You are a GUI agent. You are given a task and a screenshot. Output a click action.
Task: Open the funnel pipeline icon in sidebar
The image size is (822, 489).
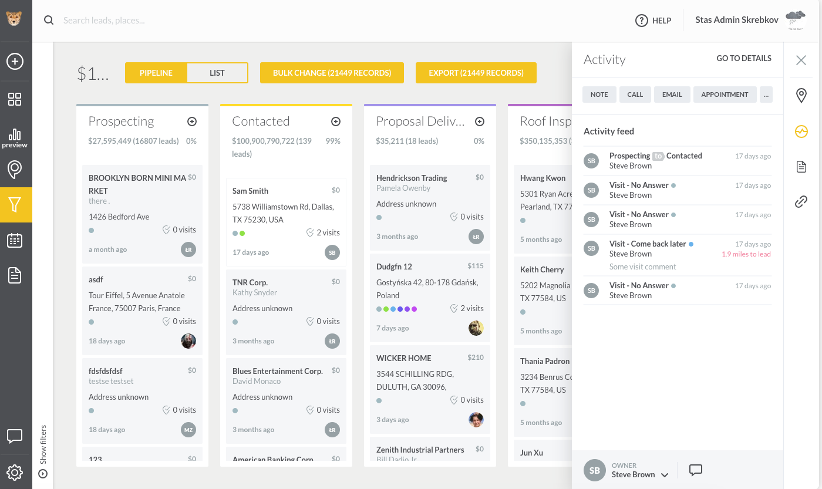tap(15, 205)
